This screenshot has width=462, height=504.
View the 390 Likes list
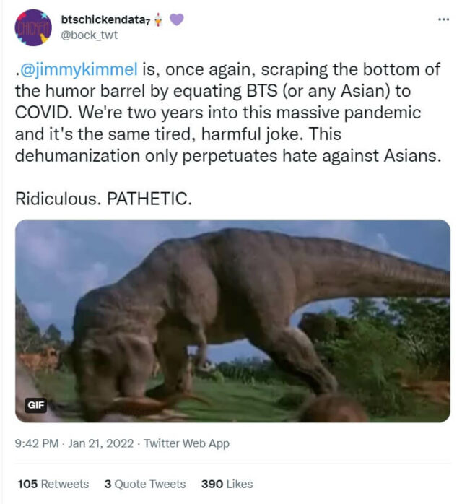[x=227, y=484]
